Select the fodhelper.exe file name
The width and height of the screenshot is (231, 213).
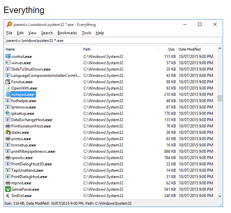[24, 101]
